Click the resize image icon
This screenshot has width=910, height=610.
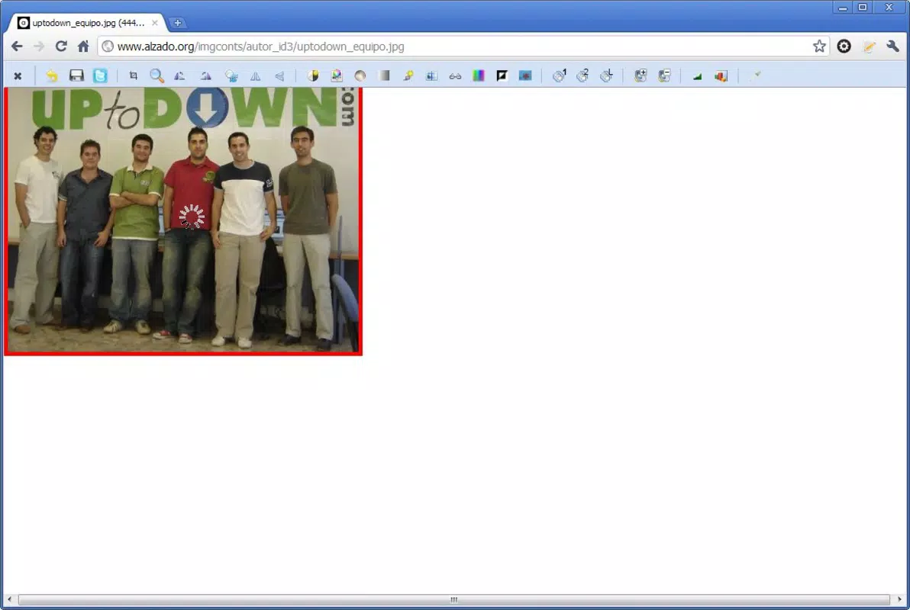point(231,75)
